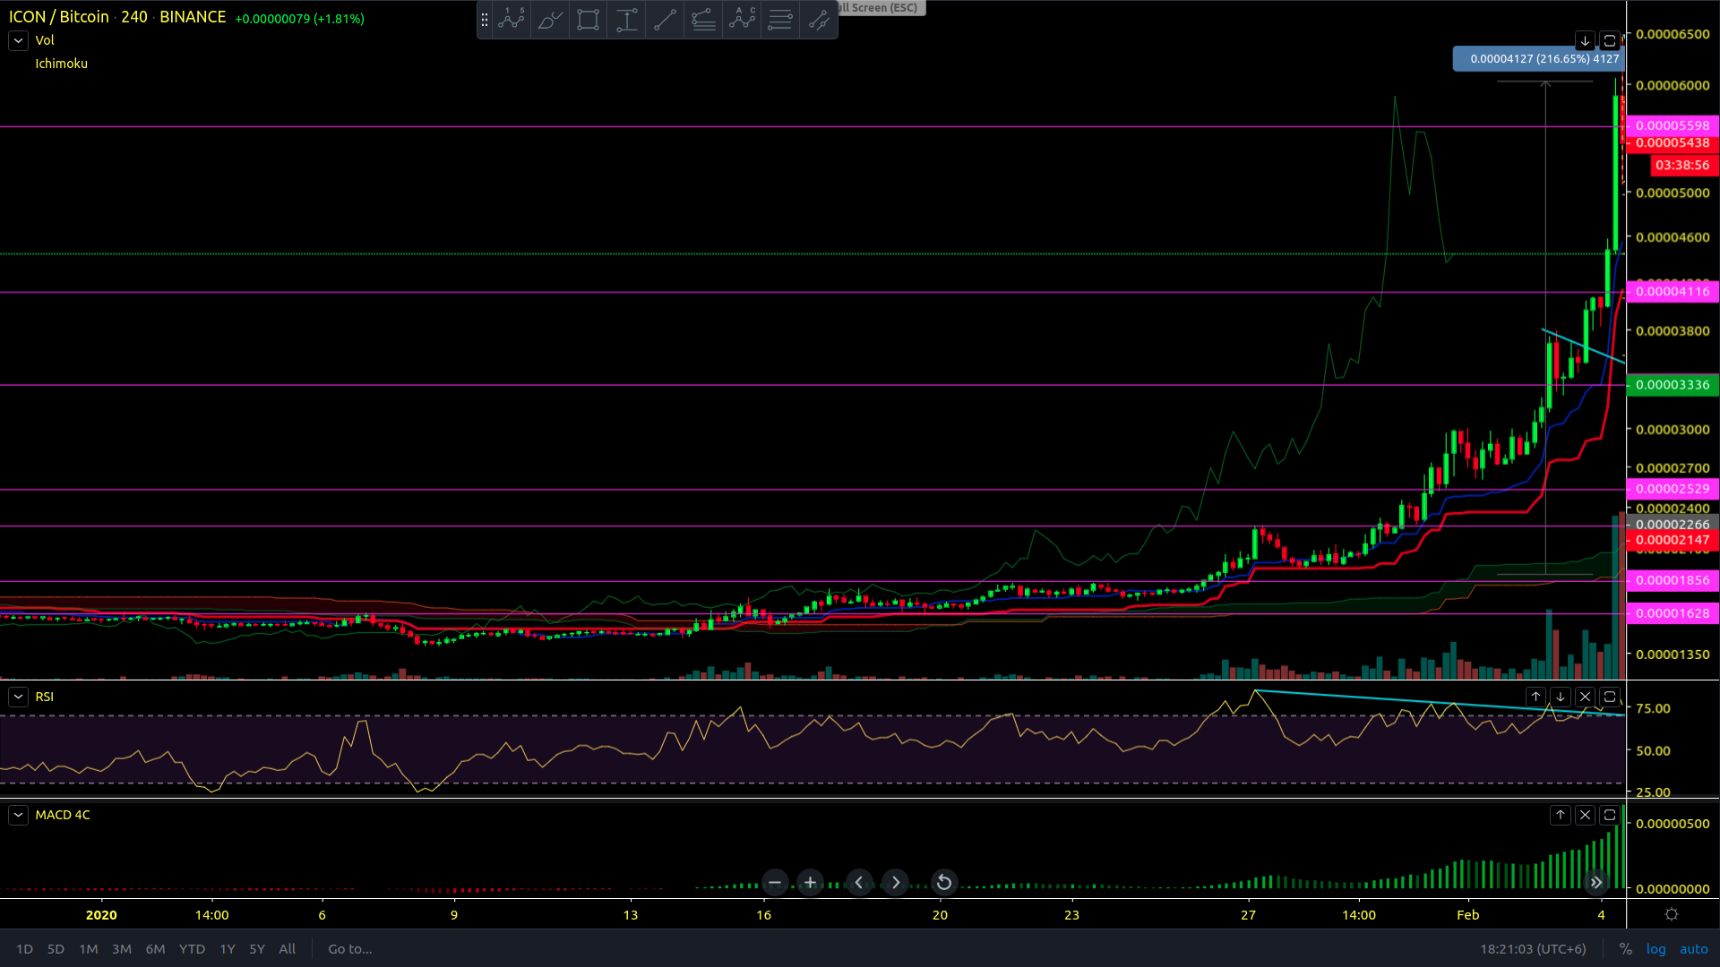Screen dimensions: 1720x967
Task: Collapse the RSI pane legend
Action: coord(18,697)
